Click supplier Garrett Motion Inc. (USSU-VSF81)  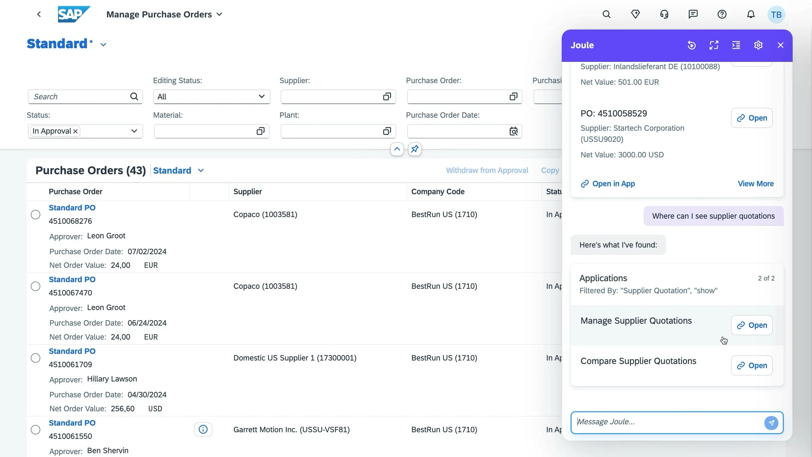[x=291, y=430]
